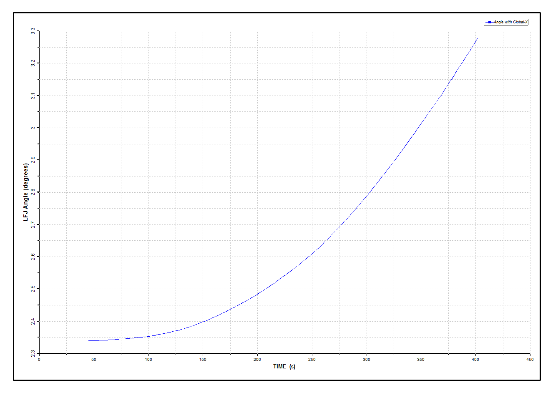The height and width of the screenshot is (393, 553).
Task: Click the x-axis tick label 50
Action: tap(94, 360)
